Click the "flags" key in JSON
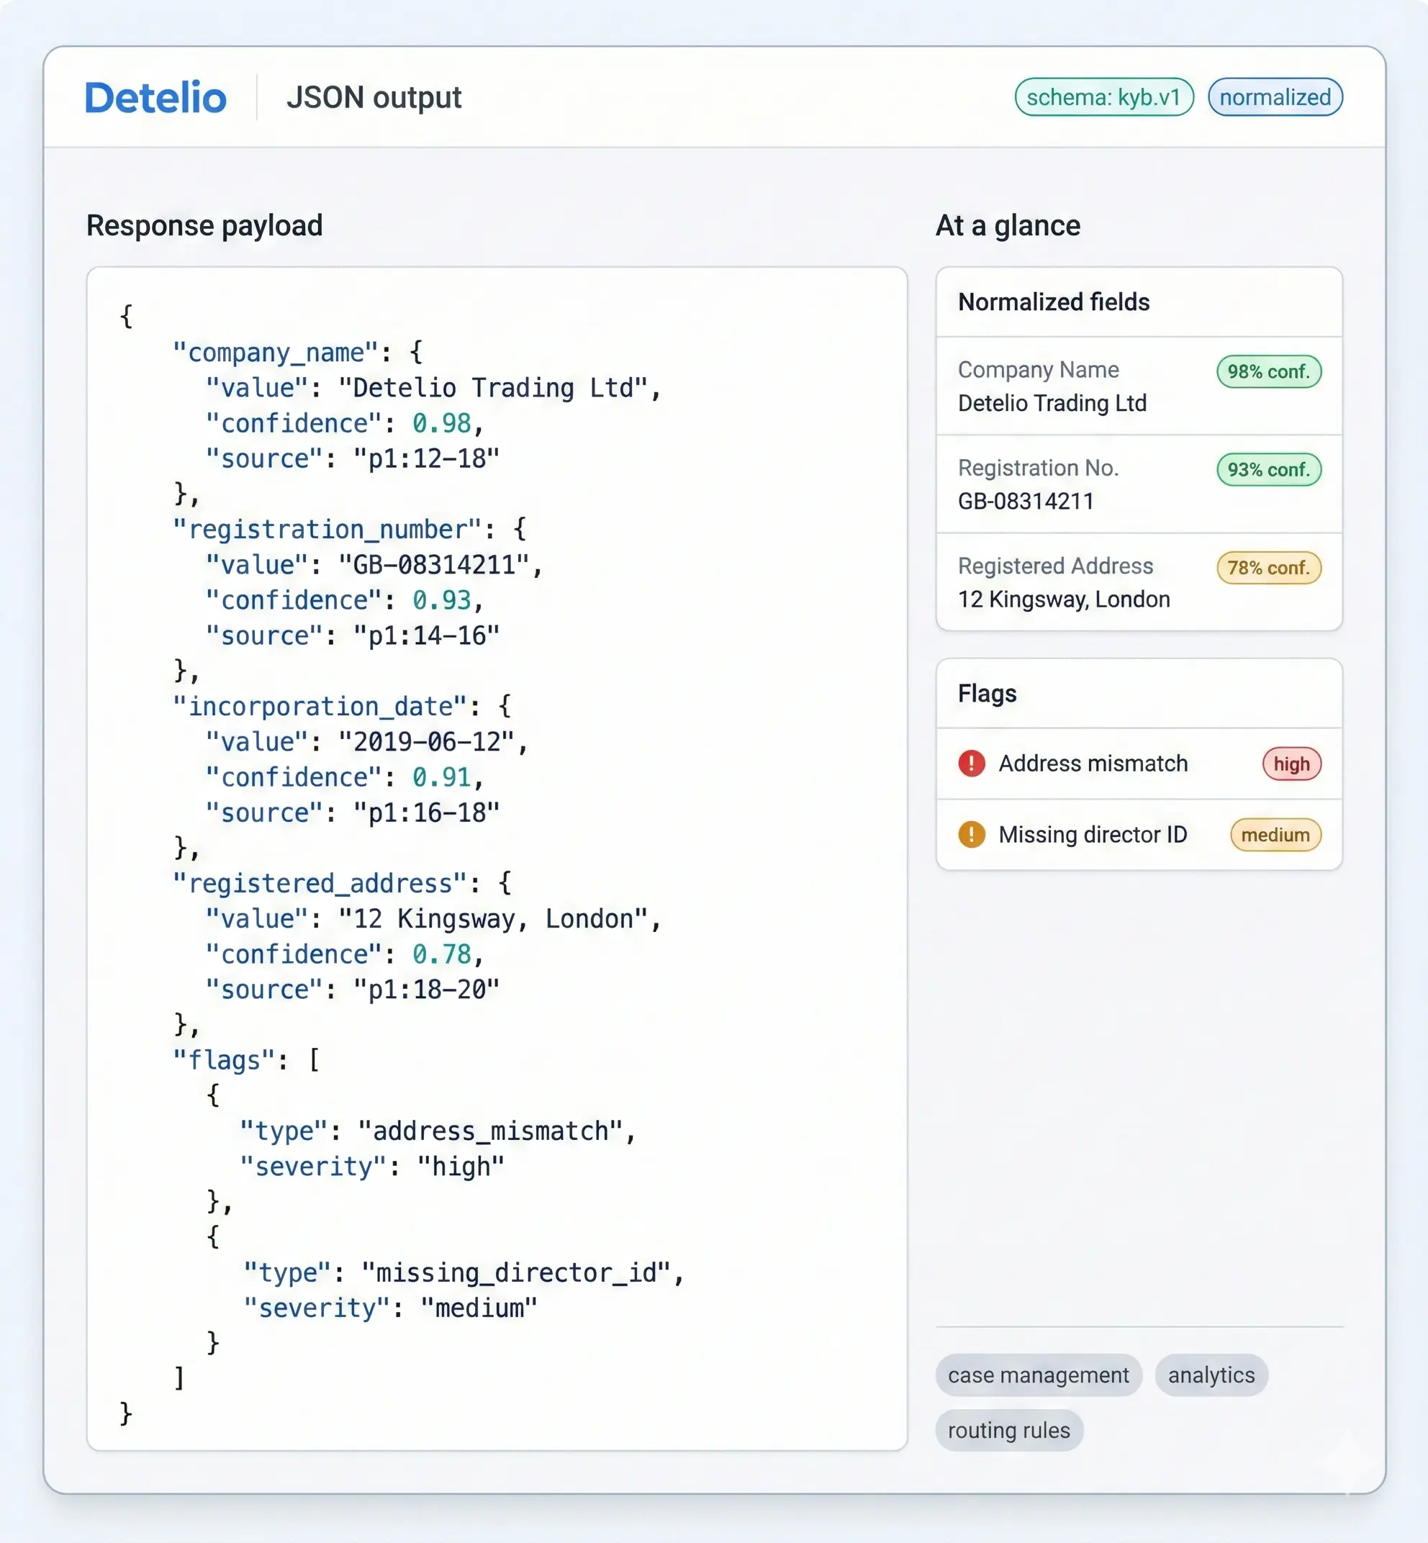This screenshot has height=1543, width=1428. [223, 1061]
